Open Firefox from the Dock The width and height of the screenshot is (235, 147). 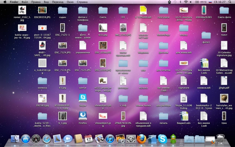[x=141, y=139]
